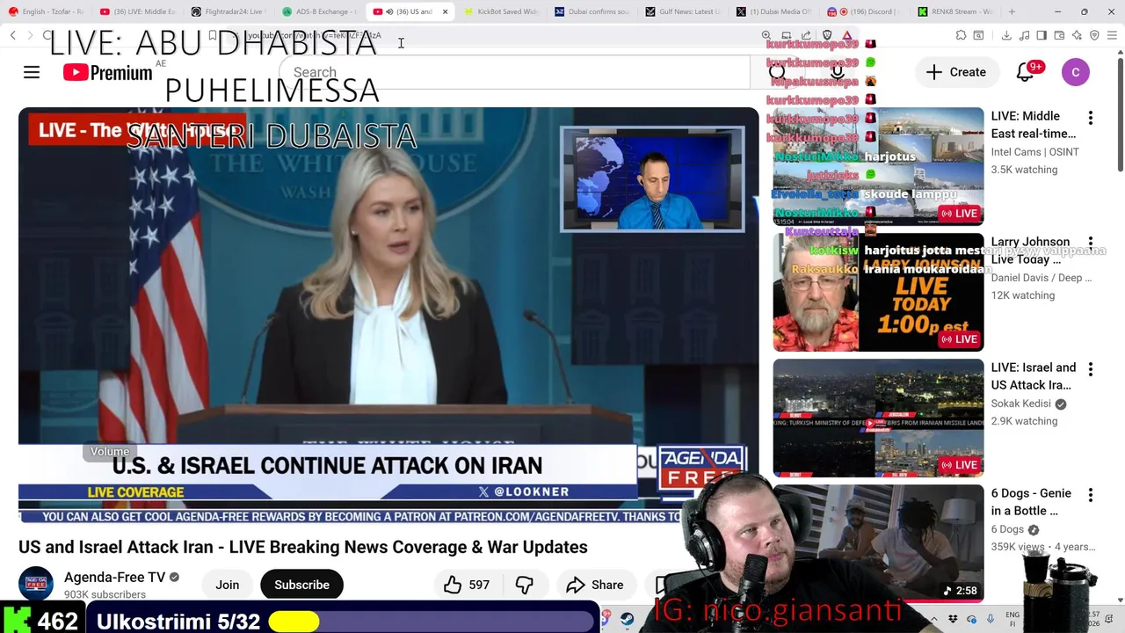Open the 6 Dogs Genie in a Bottle thumbnail
Viewport: 1125px width, 633px height.
tap(878, 543)
